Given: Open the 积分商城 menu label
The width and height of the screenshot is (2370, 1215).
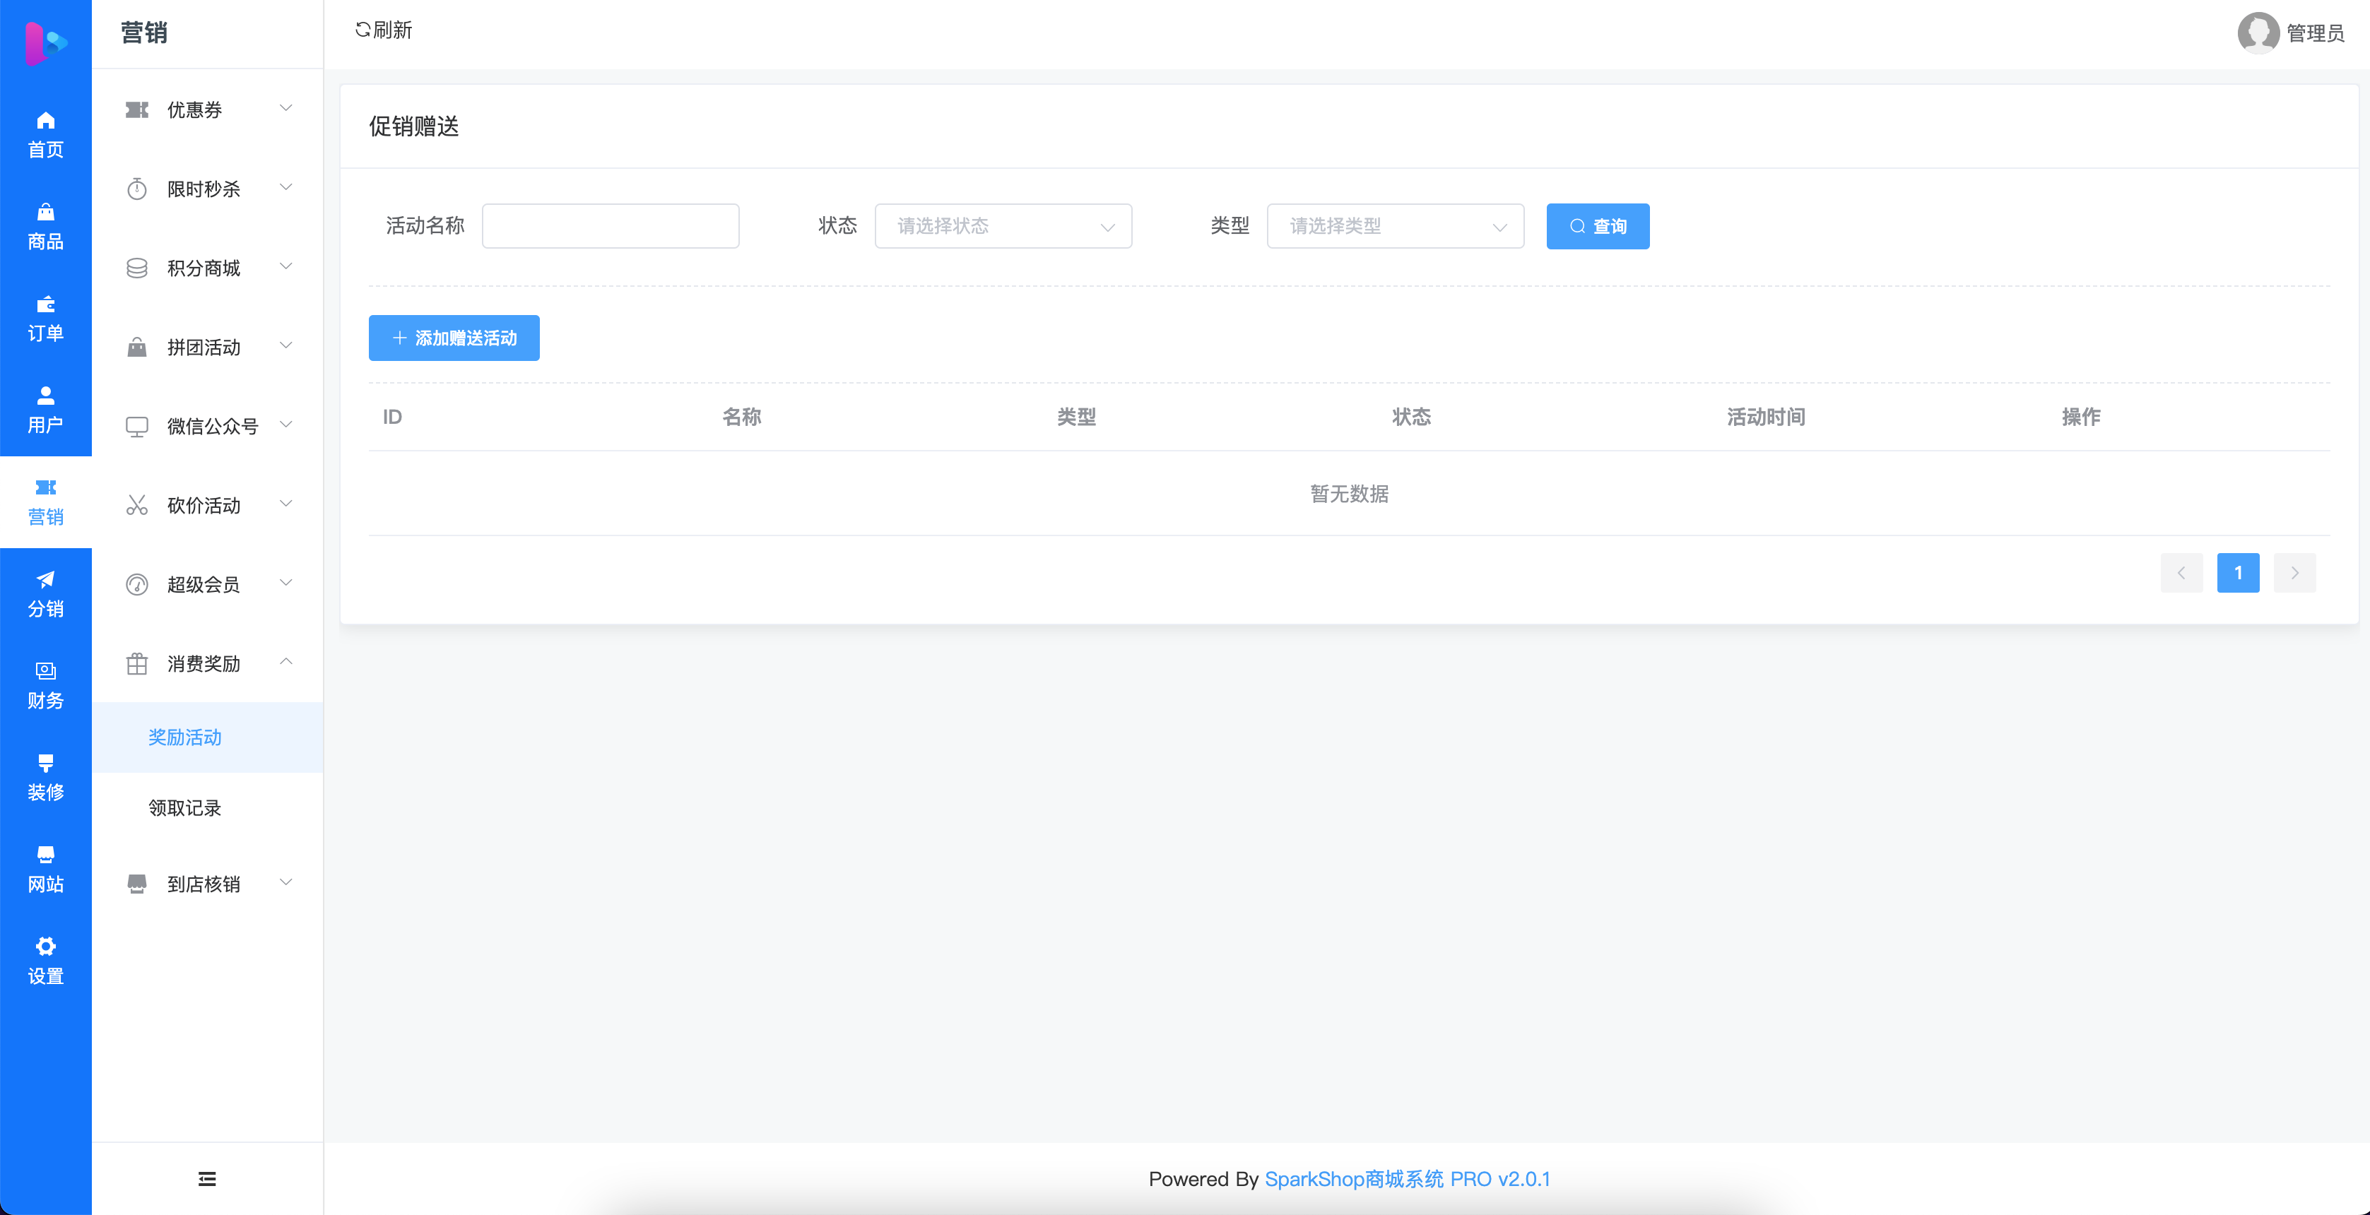Looking at the screenshot, I should (x=204, y=268).
